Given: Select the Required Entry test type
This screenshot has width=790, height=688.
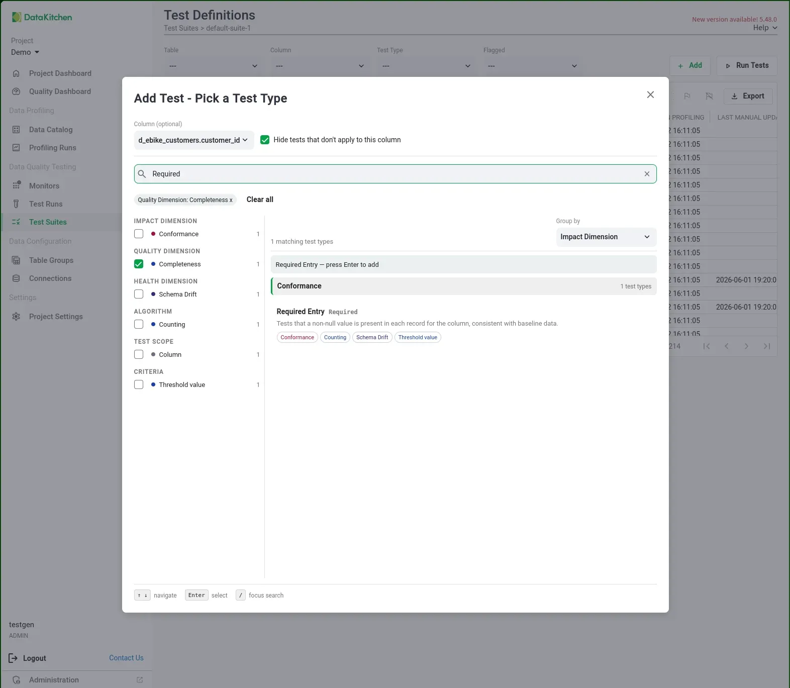Looking at the screenshot, I should point(463,325).
